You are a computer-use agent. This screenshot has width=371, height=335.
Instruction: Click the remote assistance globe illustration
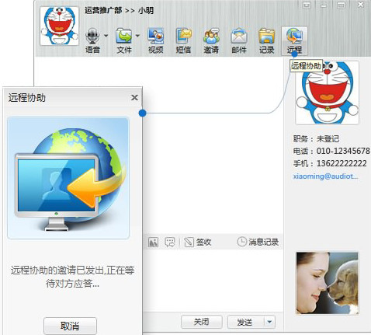tap(68, 178)
